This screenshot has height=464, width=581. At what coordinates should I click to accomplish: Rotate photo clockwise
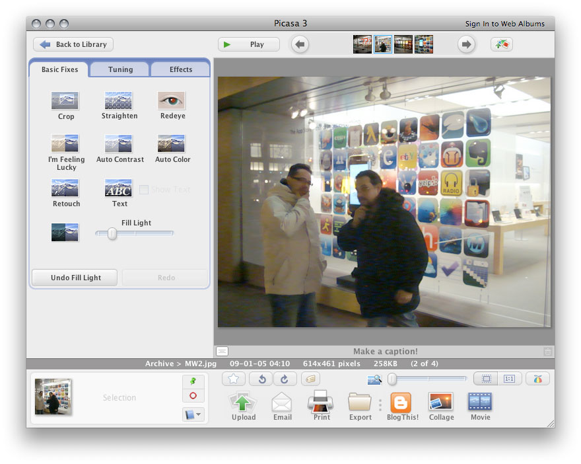point(285,379)
